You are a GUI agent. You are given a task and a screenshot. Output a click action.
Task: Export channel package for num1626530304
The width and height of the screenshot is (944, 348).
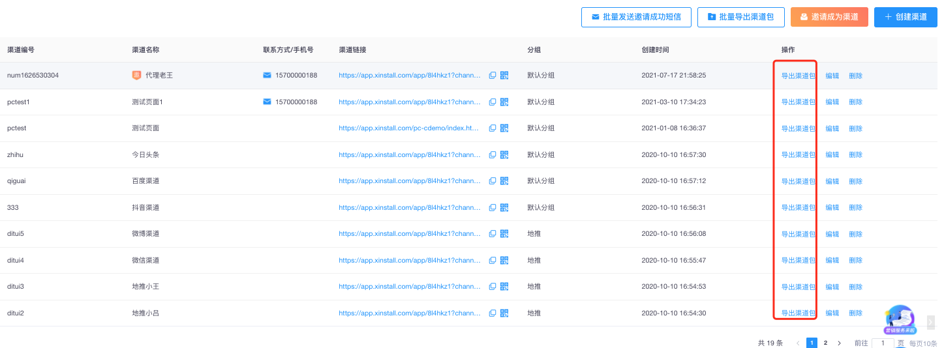pyautogui.click(x=799, y=76)
